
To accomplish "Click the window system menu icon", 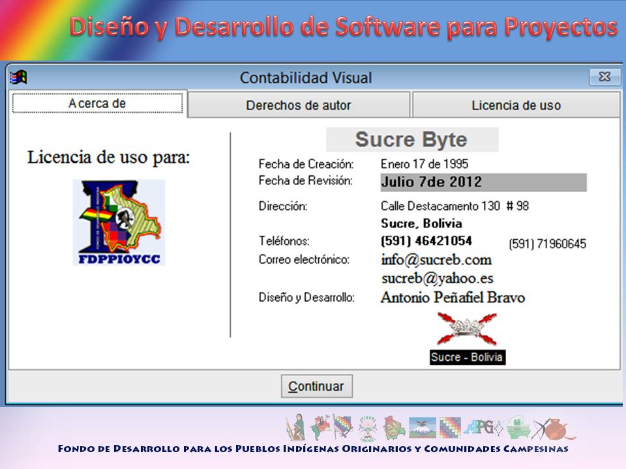I will click(x=18, y=77).
